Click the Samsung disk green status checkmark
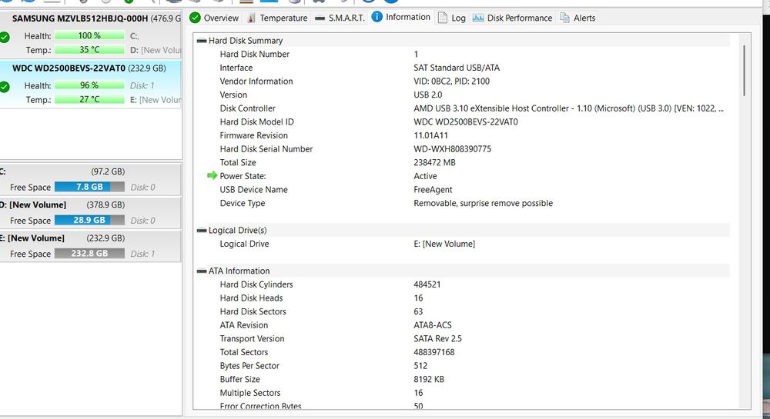770x419 pixels. pos(5,37)
